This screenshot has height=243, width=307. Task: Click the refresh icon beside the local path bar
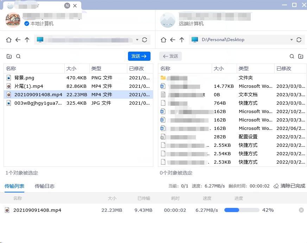click(145, 40)
